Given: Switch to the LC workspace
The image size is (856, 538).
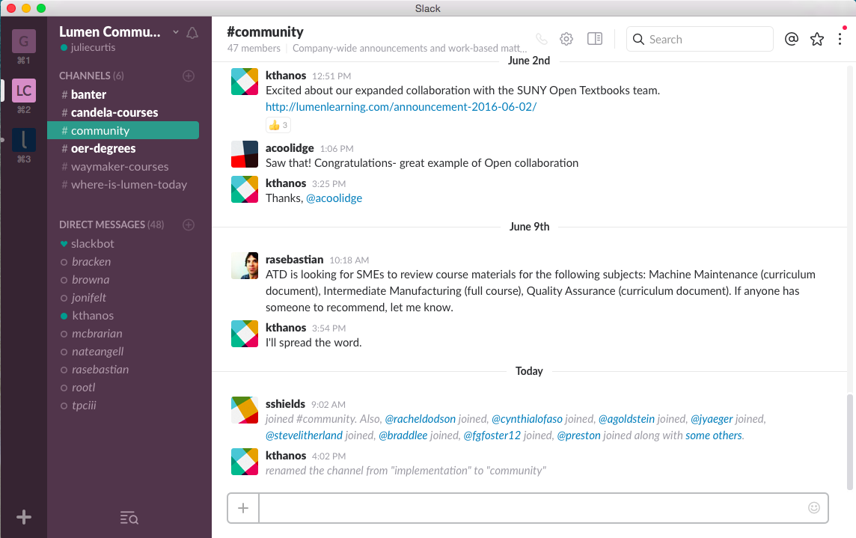Looking at the screenshot, I should click(24, 91).
